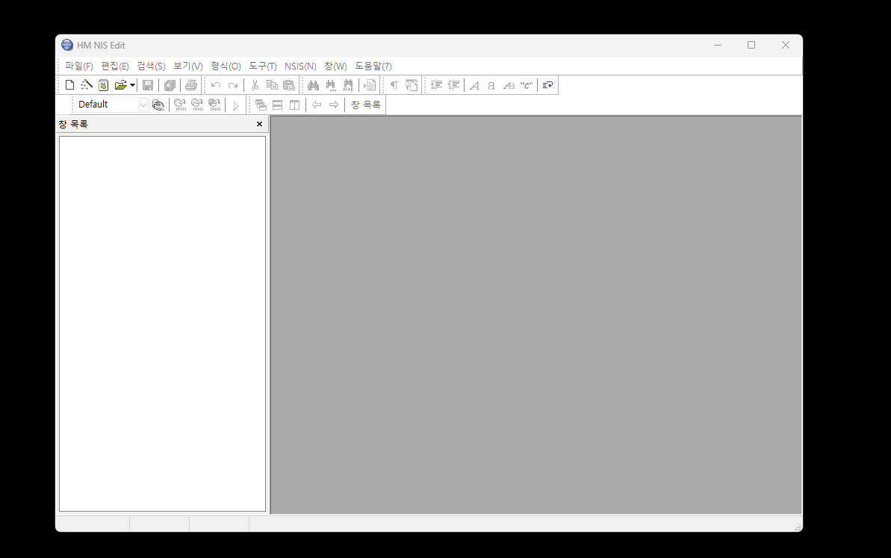Open the 창(W) menu
This screenshot has width=891, height=558.
tap(335, 66)
